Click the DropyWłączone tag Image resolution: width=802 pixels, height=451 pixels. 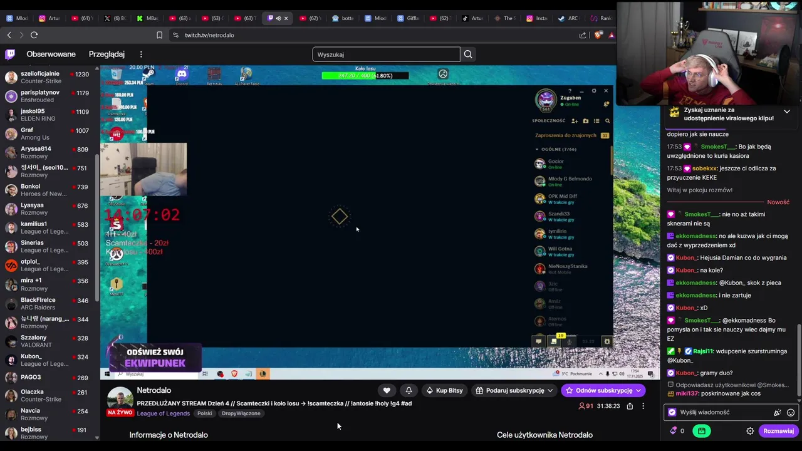point(241,413)
